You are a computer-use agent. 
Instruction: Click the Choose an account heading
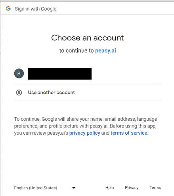coord(88,38)
